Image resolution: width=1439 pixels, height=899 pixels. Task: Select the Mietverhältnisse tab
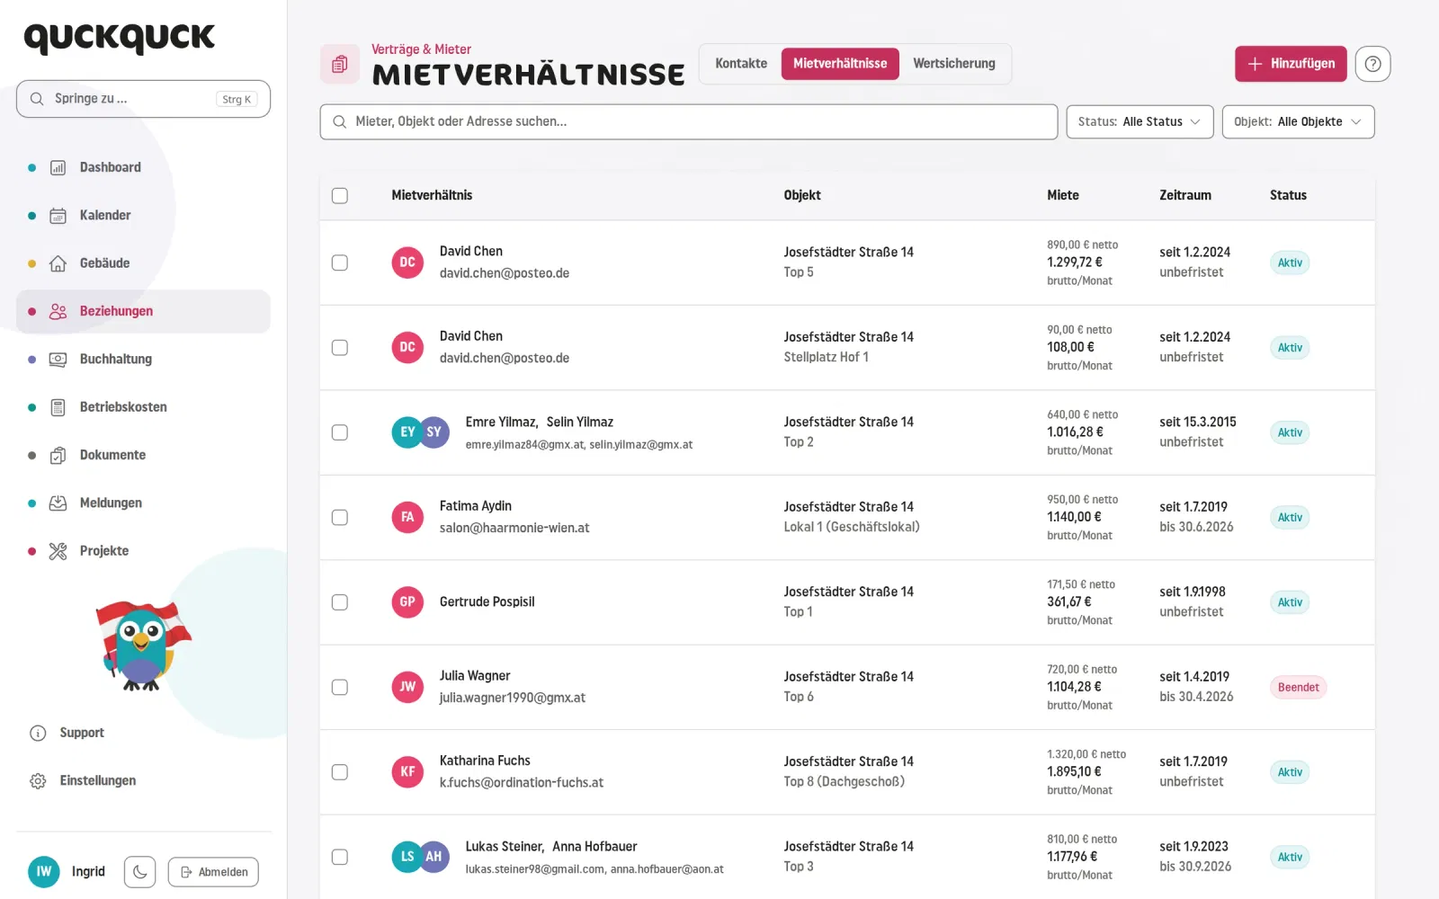coord(840,64)
